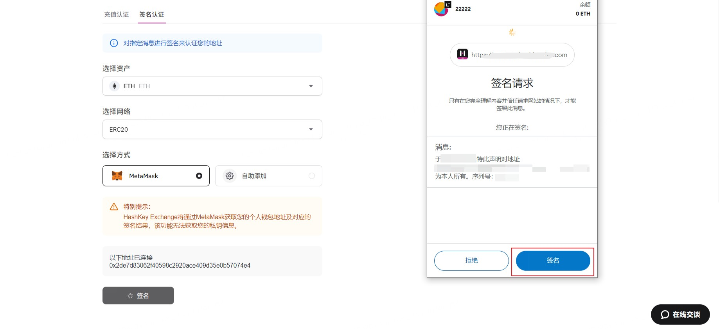Choose the 自助添加 method option

click(269, 176)
